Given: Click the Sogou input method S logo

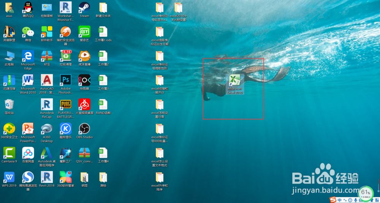Looking at the screenshot, I should [x=334, y=200].
